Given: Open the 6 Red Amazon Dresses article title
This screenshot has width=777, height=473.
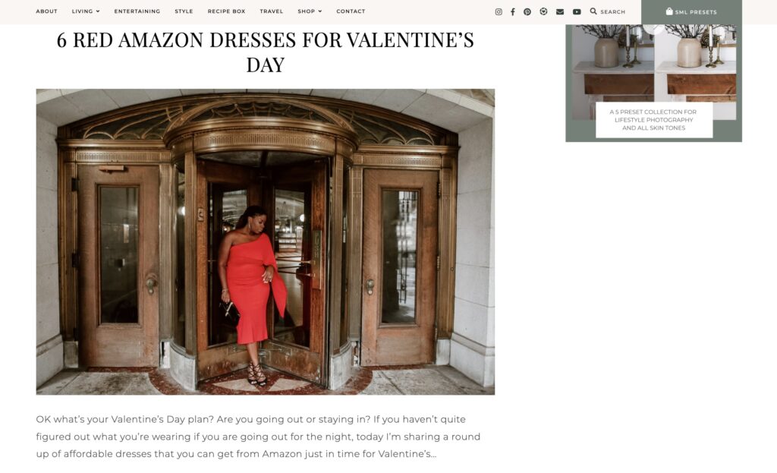Looking at the screenshot, I should pos(265,52).
